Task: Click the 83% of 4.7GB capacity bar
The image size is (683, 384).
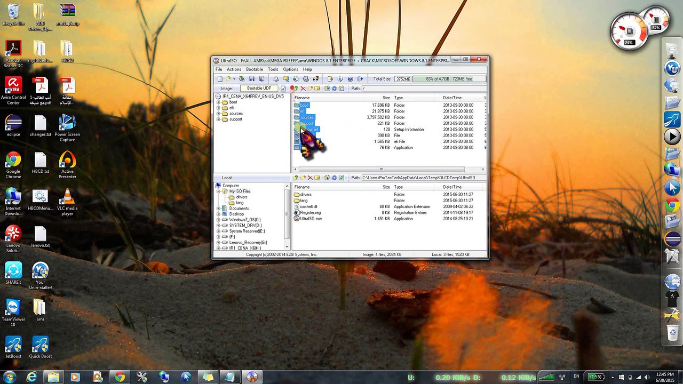Action: click(x=449, y=79)
